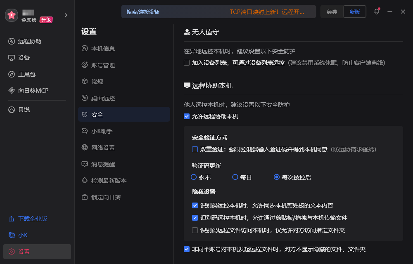Enable 加入设备列表 checkbox
Screen dimensions: 413x264
click(187, 63)
